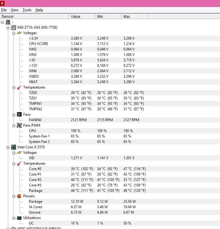Screen dimensions: 220x229
Task: Select the FANIN0 fan speed row
Action: (124, 120)
